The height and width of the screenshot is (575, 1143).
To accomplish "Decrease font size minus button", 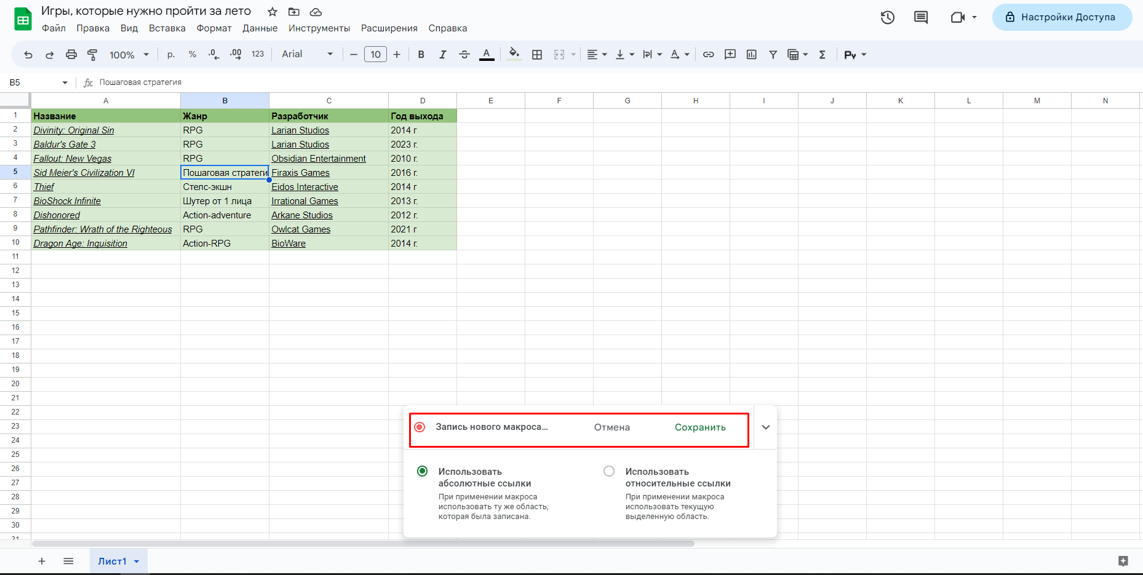I will [354, 55].
